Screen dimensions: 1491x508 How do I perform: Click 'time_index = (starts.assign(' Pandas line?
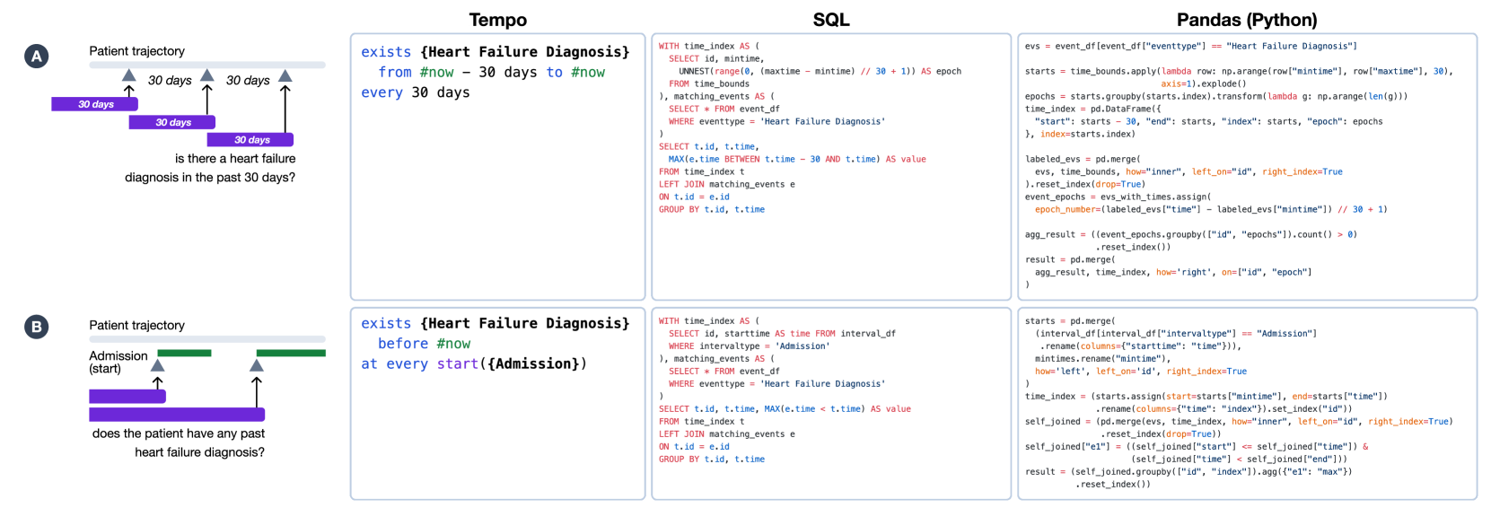pyautogui.click(x=1206, y=396)
